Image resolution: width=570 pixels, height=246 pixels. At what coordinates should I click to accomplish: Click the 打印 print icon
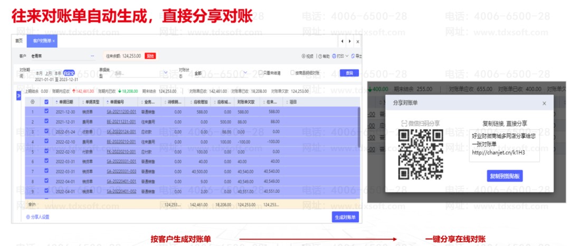[x=335, y=56]
